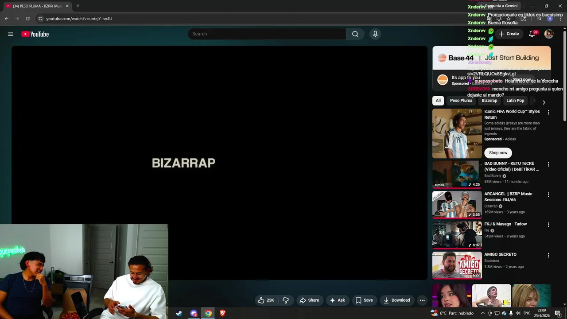Show next category chips with arrow
This screenshot has width=567, height=319.
544,102
